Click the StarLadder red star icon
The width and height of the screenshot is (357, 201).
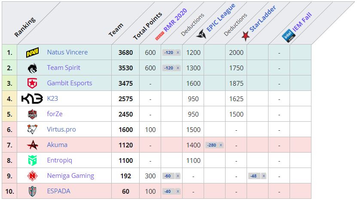click(x=245, y=36)
